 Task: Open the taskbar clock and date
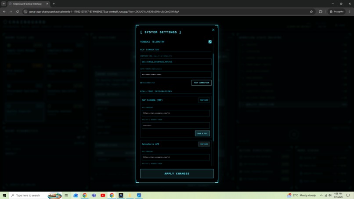click(x=338, y=195)
